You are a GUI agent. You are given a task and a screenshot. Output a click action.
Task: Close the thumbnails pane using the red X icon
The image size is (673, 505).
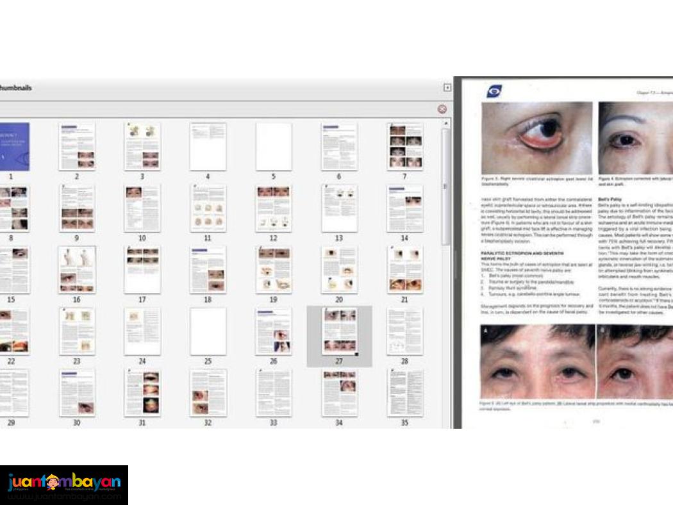(442, 110)
